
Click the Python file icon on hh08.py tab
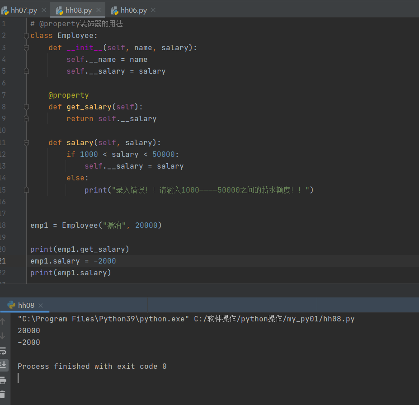(59, 11)
